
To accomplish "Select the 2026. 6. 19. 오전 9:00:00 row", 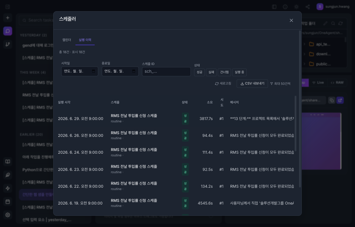I will [176, 203].
